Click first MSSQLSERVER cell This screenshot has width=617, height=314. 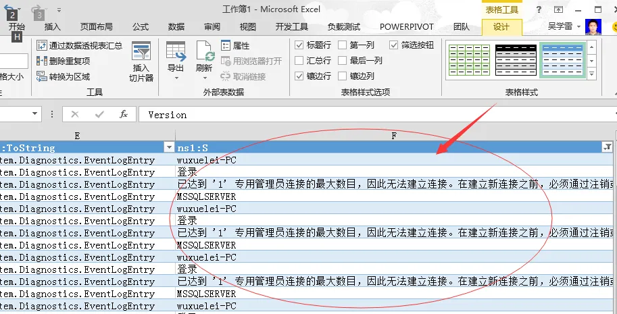pyautogui.click(x=394, y=196)
